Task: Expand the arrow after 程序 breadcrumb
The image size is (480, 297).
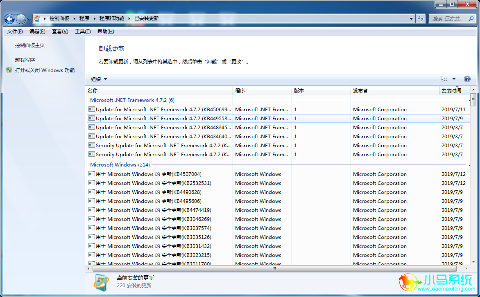Action: (95, 18)
